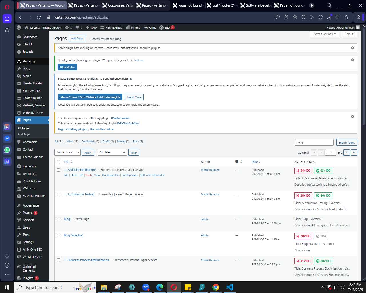Open Zoom from Windows taskbar
366x293 pixels.
click(146, 287)
